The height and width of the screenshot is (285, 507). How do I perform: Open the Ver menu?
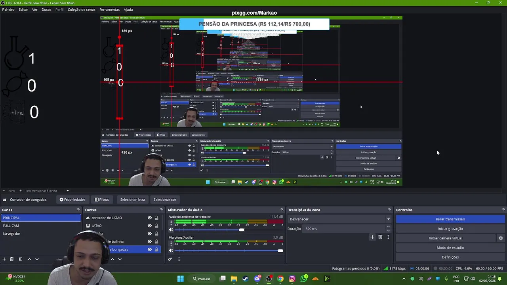point(35,9)
